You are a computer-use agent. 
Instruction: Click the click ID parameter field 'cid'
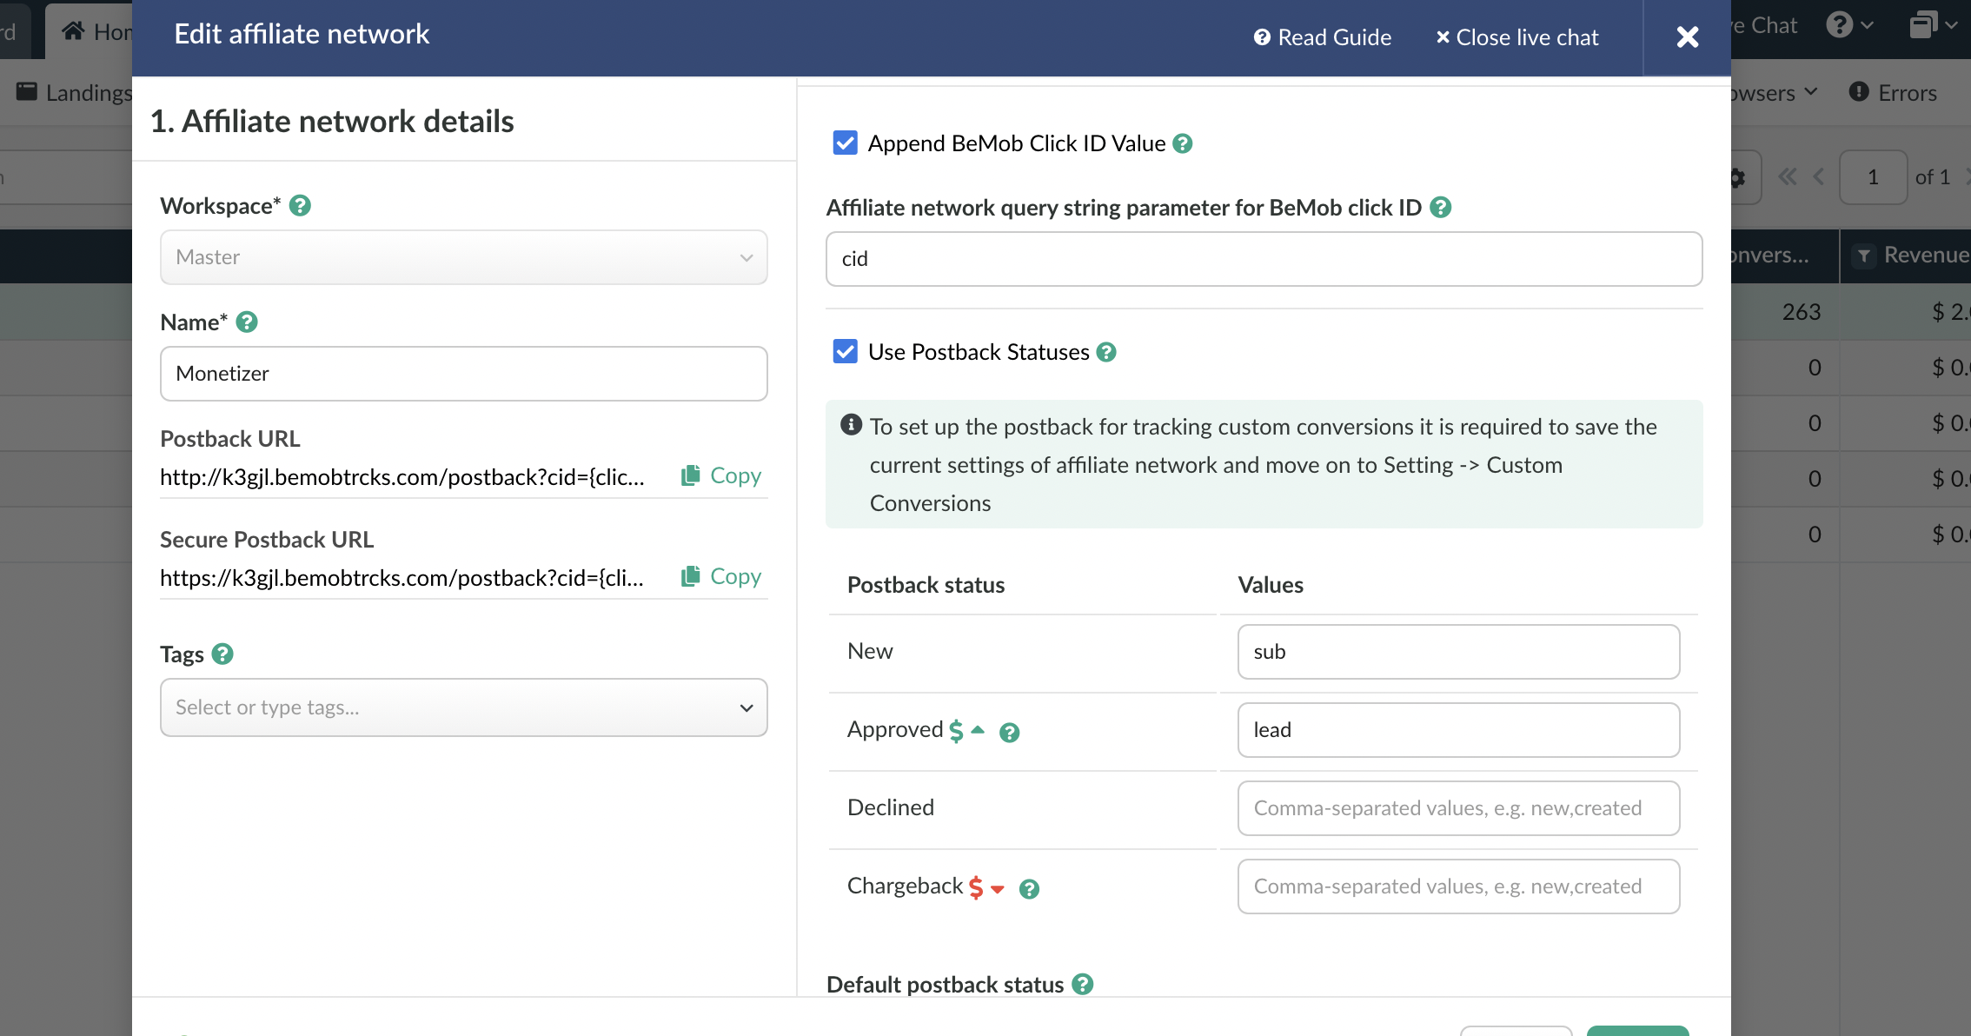pos(1264,259)
